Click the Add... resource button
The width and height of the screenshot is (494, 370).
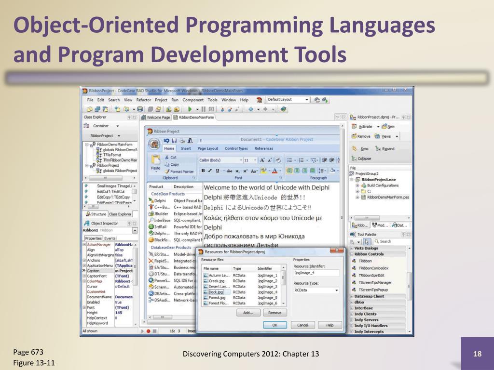tap(248, 313)
